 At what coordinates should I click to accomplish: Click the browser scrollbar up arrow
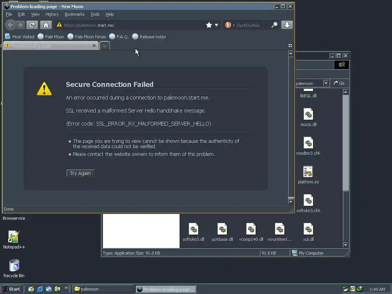(x=291, y=53)
